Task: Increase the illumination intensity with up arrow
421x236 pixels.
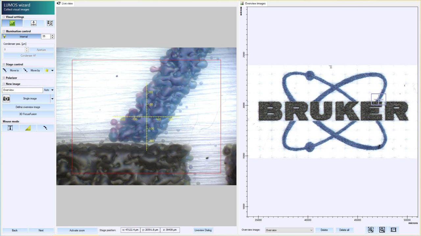Action: tap(52, 35)
